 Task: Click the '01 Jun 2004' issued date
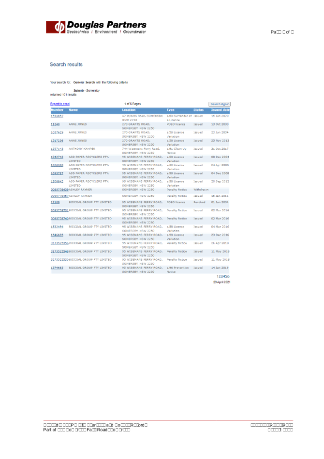coord(220,202)
